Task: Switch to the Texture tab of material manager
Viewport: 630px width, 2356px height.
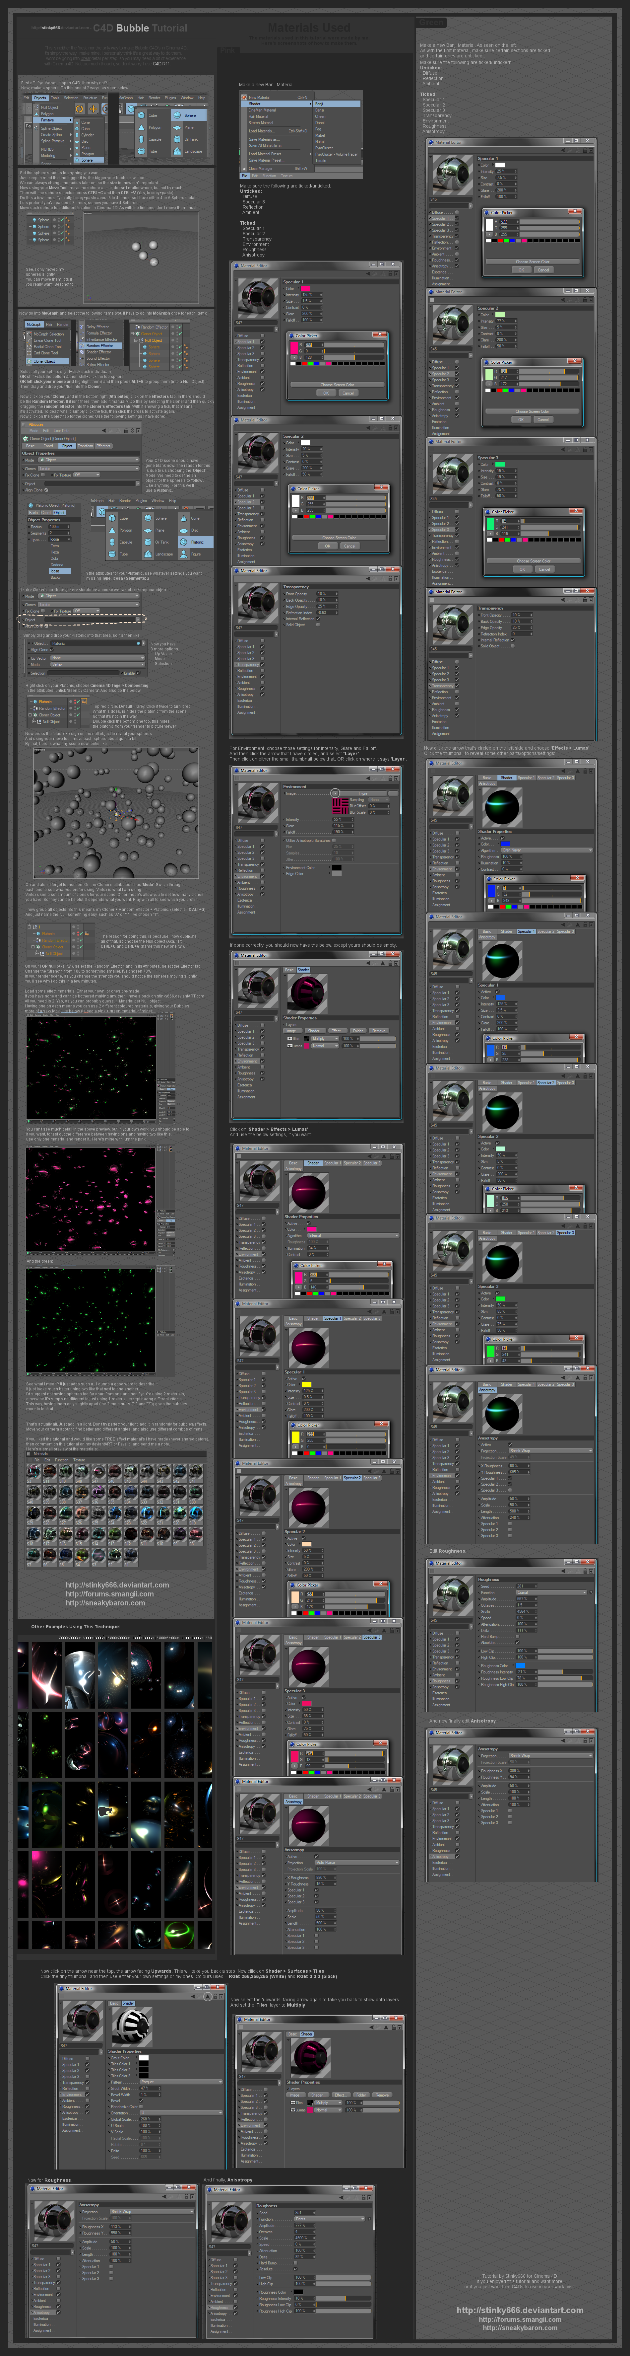Action: coord(287,176)
